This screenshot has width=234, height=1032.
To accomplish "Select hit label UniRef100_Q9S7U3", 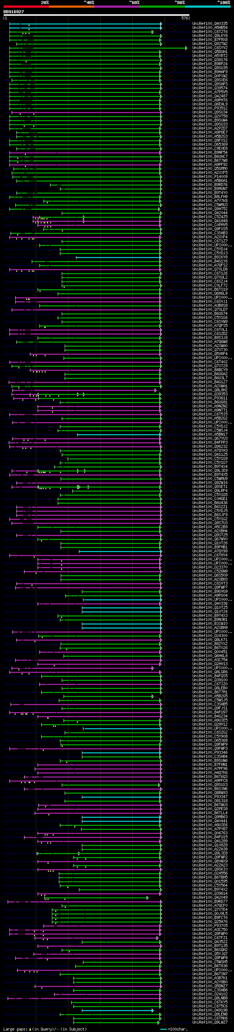I will 210,523.
